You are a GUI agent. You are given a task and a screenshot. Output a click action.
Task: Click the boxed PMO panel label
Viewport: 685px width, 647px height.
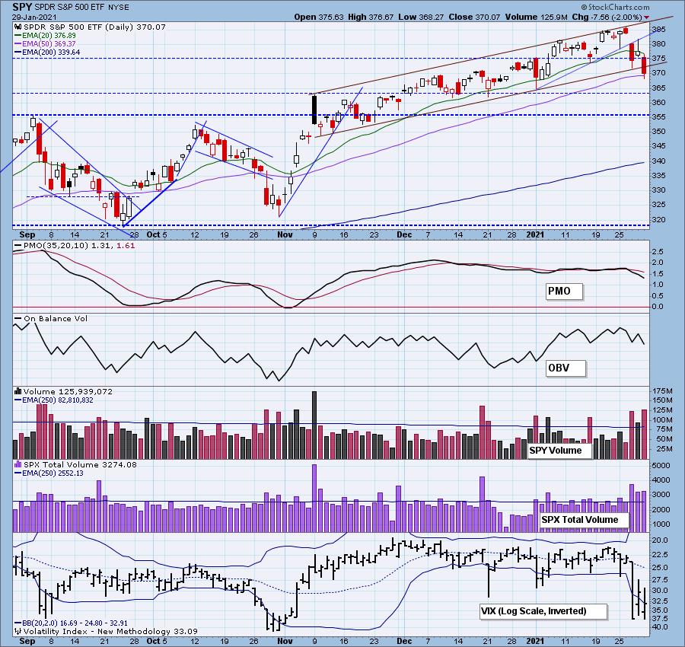click(564, 291)
